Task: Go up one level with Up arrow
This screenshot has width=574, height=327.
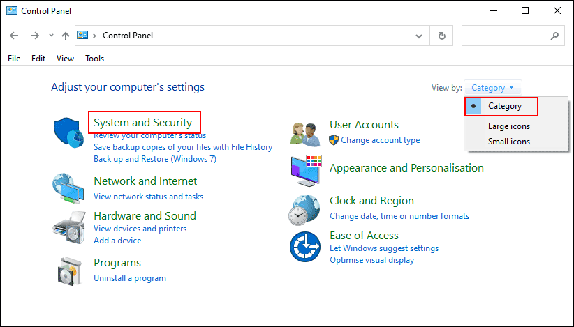Action: (66, 36)
